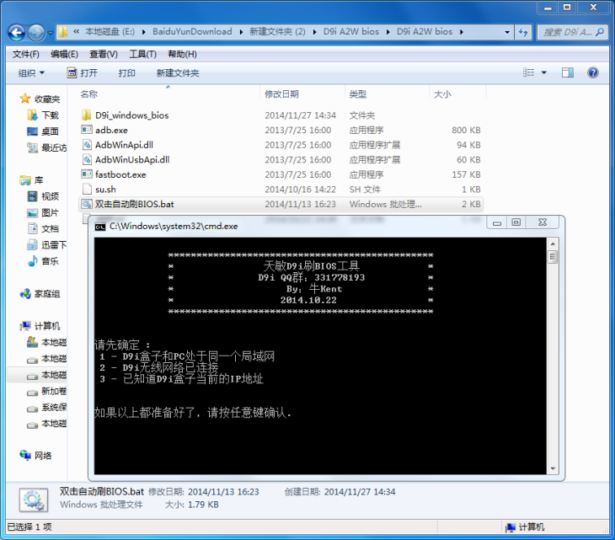This screenshot has height=540, width=615.
Task: Click the 打印 toolbar button
Action: [x=126, y=73]
